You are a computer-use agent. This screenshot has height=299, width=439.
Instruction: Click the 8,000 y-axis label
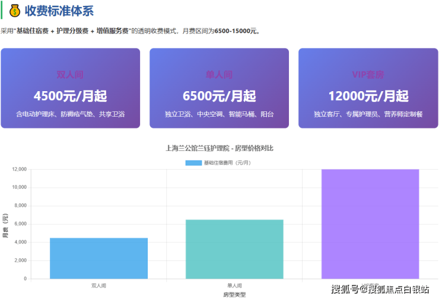coord(20,205)
